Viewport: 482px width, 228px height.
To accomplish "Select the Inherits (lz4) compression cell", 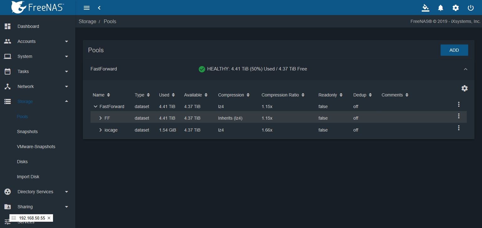I will pyautogui.click(x=230, y=118).
